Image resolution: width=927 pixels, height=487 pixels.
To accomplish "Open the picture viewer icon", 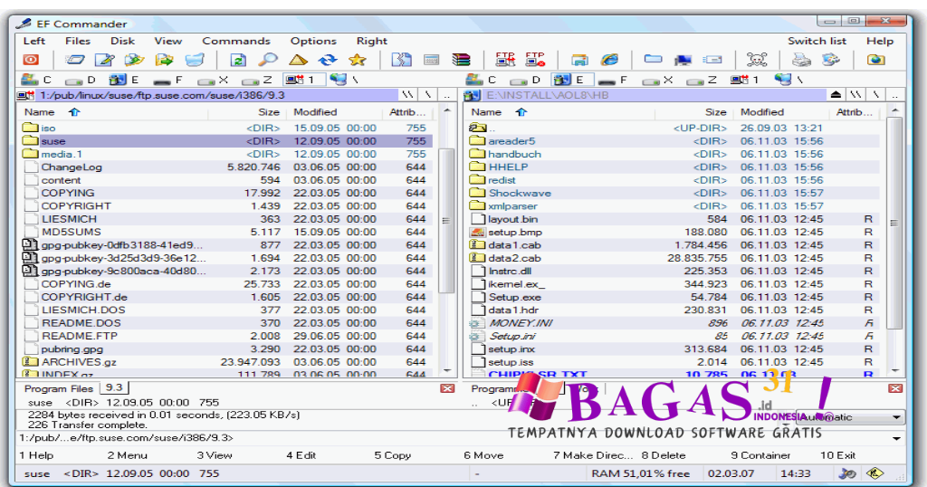I will tap(579, 60).
